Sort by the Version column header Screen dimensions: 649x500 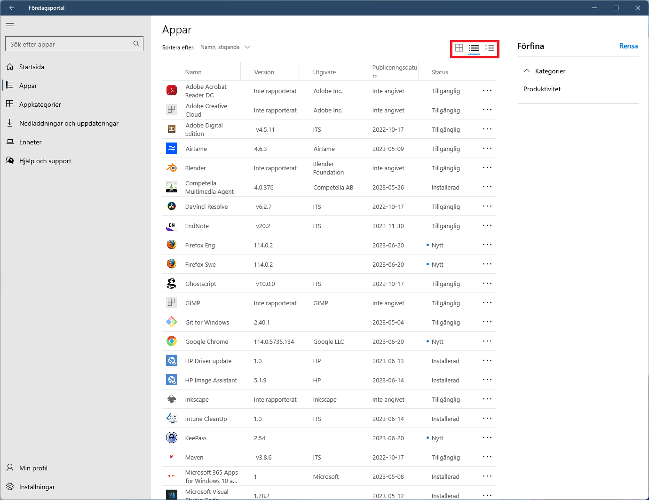point(264,72)
